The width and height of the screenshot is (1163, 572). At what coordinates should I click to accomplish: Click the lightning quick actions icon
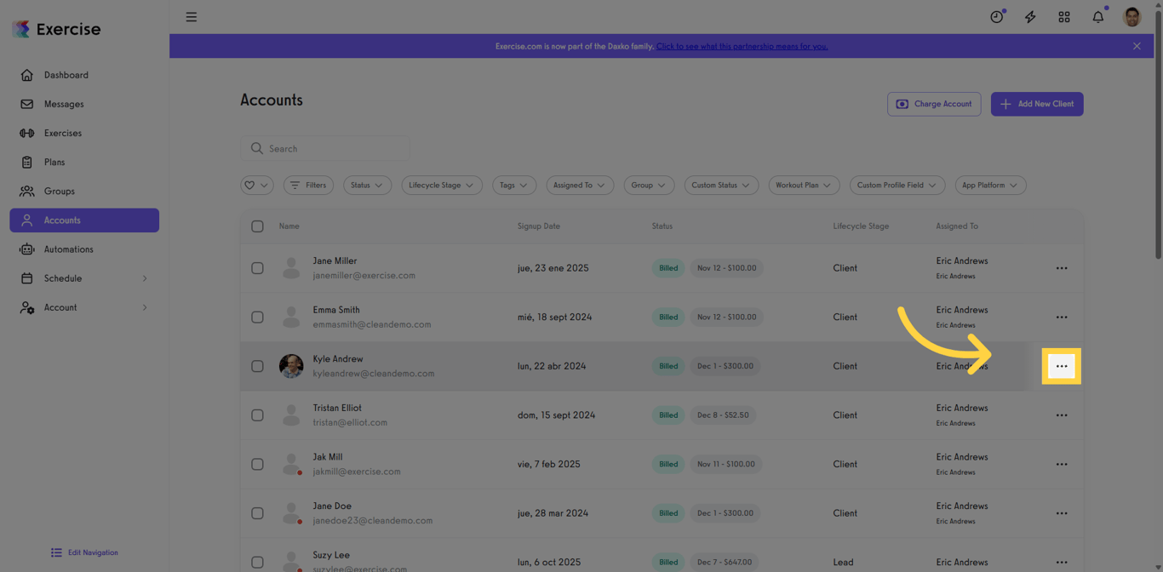(1030, 16)
